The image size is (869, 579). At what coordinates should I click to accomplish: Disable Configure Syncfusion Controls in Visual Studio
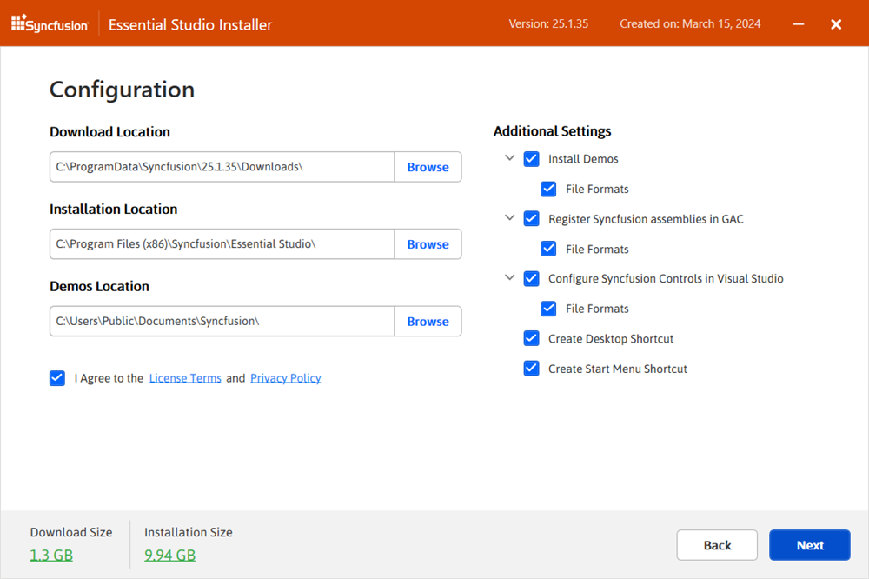pos(532,279)
